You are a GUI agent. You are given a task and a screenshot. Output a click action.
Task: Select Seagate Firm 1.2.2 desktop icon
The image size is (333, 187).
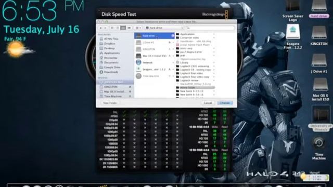(x=292, y=37)
